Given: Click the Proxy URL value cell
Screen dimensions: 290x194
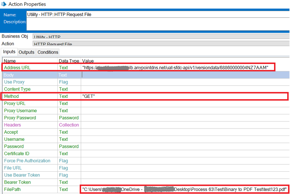Looking at the screenshot, I should click(x=185, y=104).
